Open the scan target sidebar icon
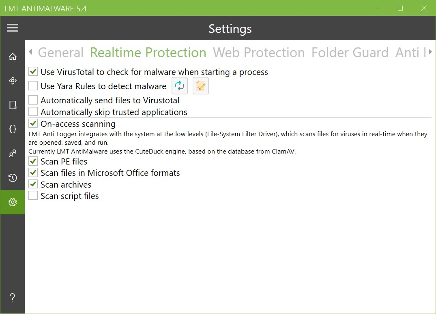The width and height of the screenshot is (436, 314). [13, 81]
